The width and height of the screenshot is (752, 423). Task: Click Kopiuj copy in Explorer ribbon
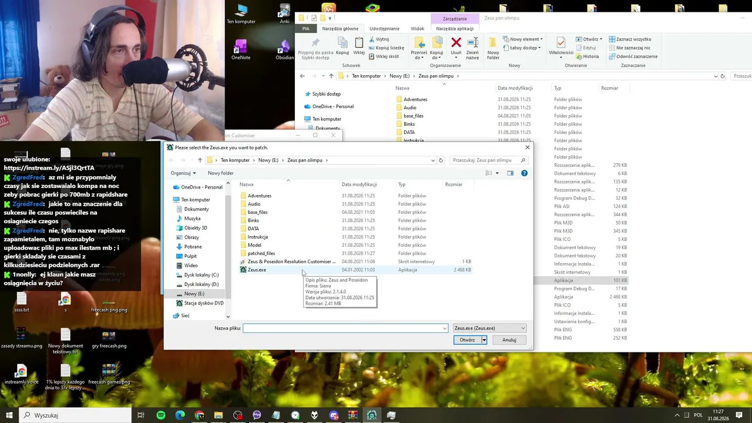pyautogui.click(x=342, y=46)
